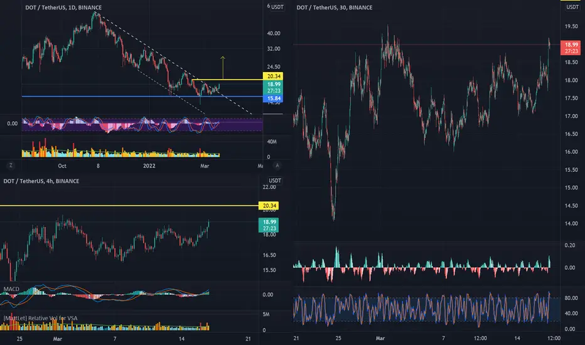Click the blue 15.84 price label on the 1D chart
This screenshot has width=585, height=345.
tap(274, 98)
